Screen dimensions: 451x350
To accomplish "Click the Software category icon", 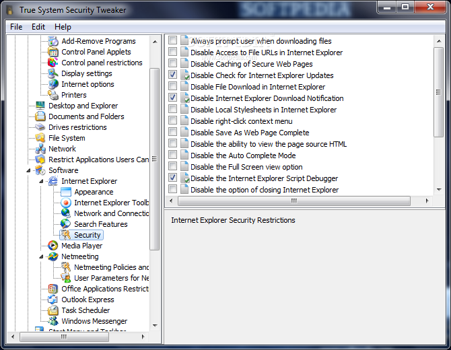I will coord(40,170).
